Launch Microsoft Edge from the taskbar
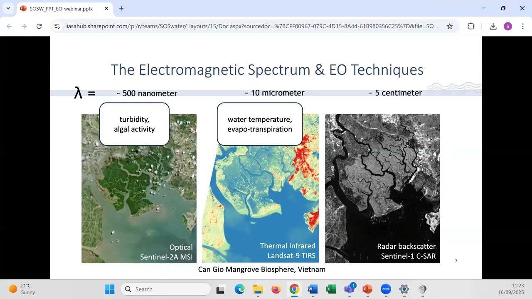 click(x=239, y=289)
